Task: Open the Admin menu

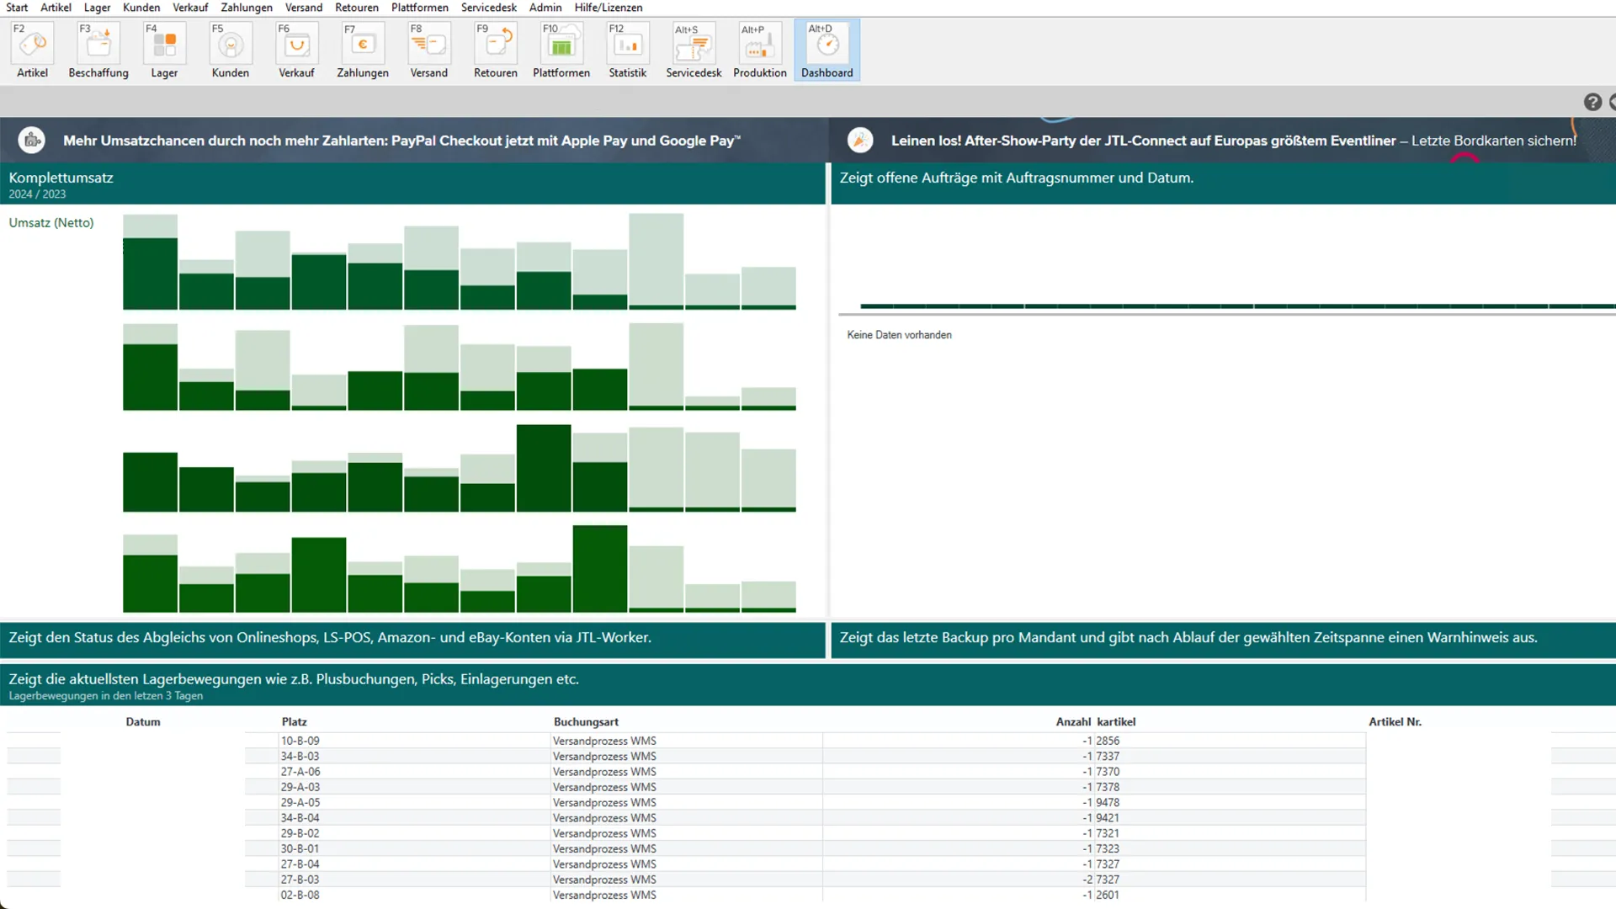Action: click(x=545, y=8)
